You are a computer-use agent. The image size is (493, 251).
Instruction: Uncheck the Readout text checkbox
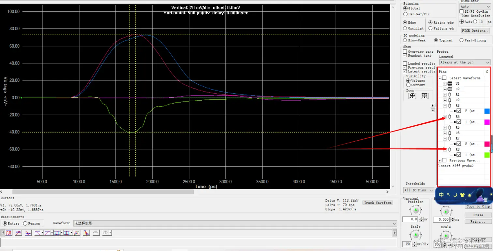(x=405, y=55)
